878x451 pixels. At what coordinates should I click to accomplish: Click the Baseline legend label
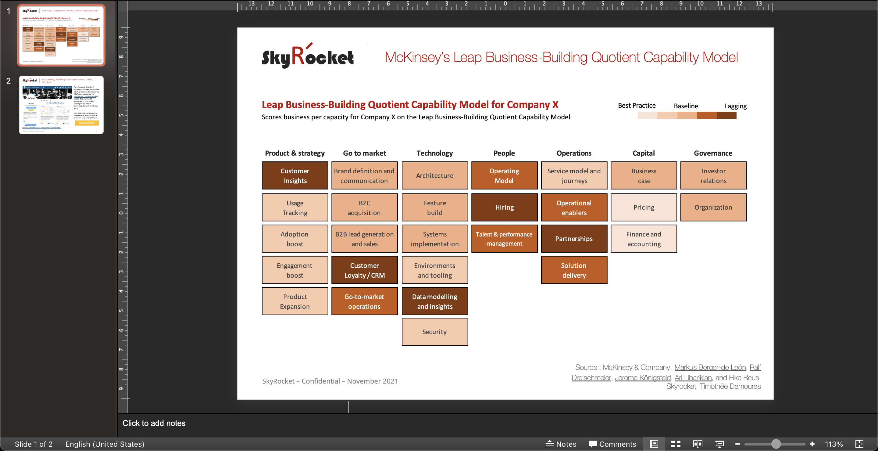click(686, 106)
